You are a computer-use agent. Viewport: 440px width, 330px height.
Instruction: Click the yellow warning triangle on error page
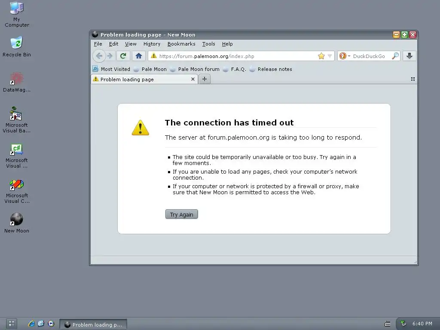coord(141,128)
